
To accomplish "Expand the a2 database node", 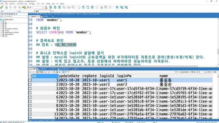I will pyautogui.click(x=1, y=23).
